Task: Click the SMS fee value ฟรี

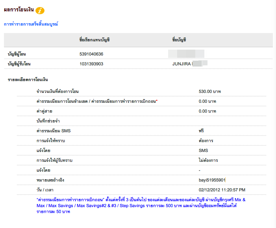Action: [201, 131]
